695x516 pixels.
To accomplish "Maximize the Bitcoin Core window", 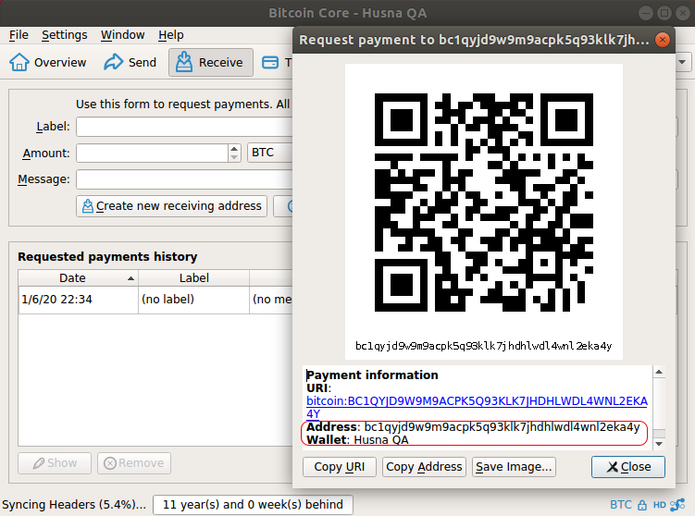I will (x=664, y=13).
